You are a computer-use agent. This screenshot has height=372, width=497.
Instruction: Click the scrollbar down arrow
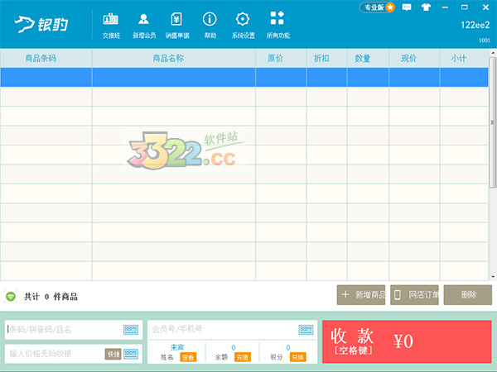click(x=493, y=277)
